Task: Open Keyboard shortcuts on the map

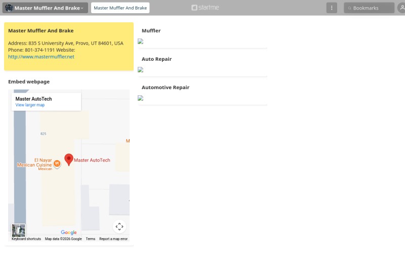Action: pos(26,239)
